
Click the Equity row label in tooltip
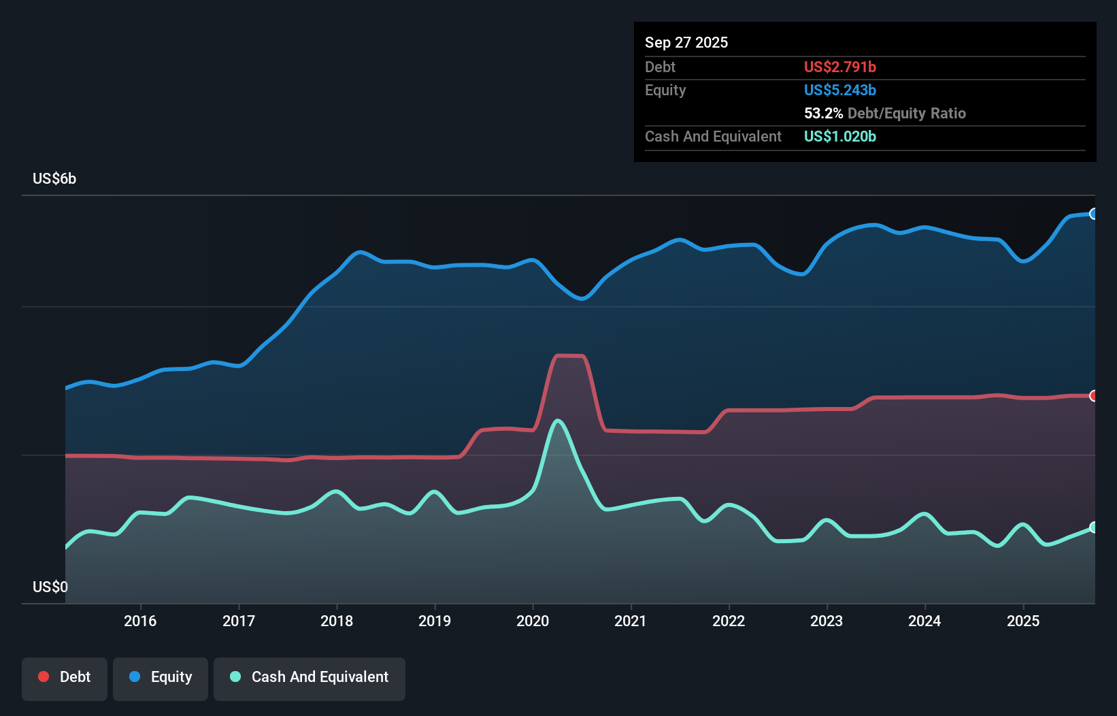tap(665, 90)
